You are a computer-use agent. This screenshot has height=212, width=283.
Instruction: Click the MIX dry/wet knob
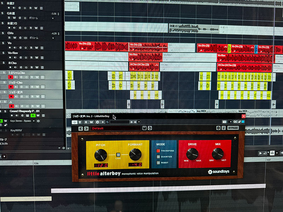coord(218,154)
